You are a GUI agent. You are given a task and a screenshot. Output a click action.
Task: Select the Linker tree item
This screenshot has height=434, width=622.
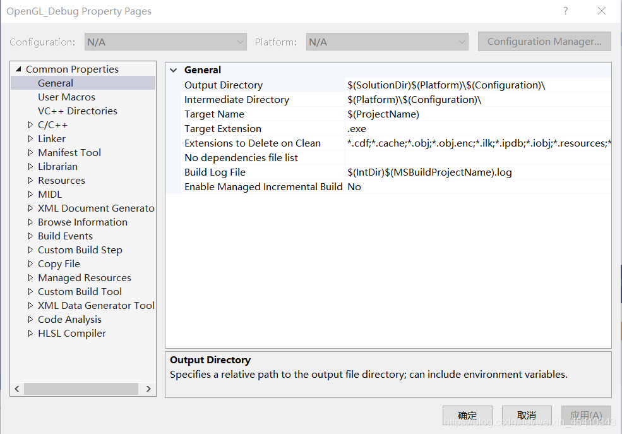tap(52, 138)
